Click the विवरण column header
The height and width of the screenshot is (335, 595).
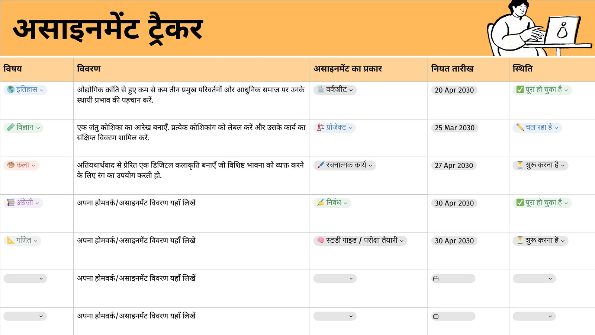click(192, 69)
